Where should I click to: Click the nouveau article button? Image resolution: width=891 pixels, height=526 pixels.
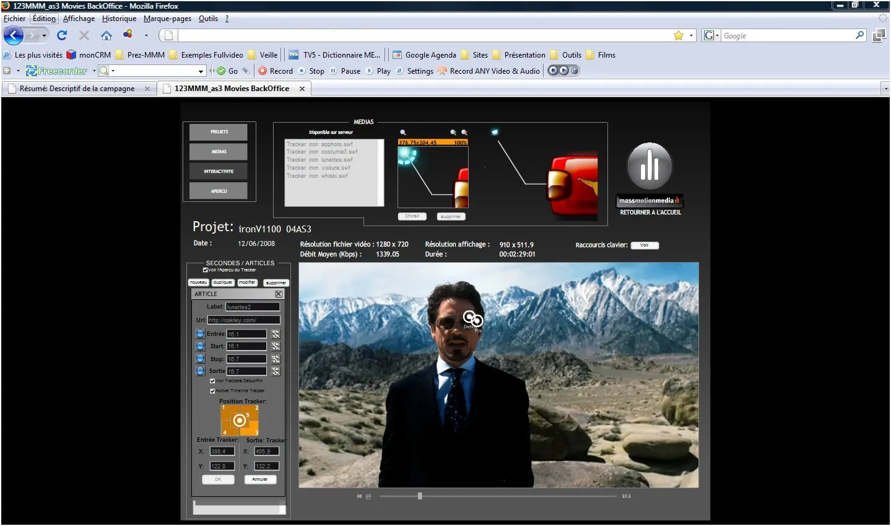click(198, 283)
